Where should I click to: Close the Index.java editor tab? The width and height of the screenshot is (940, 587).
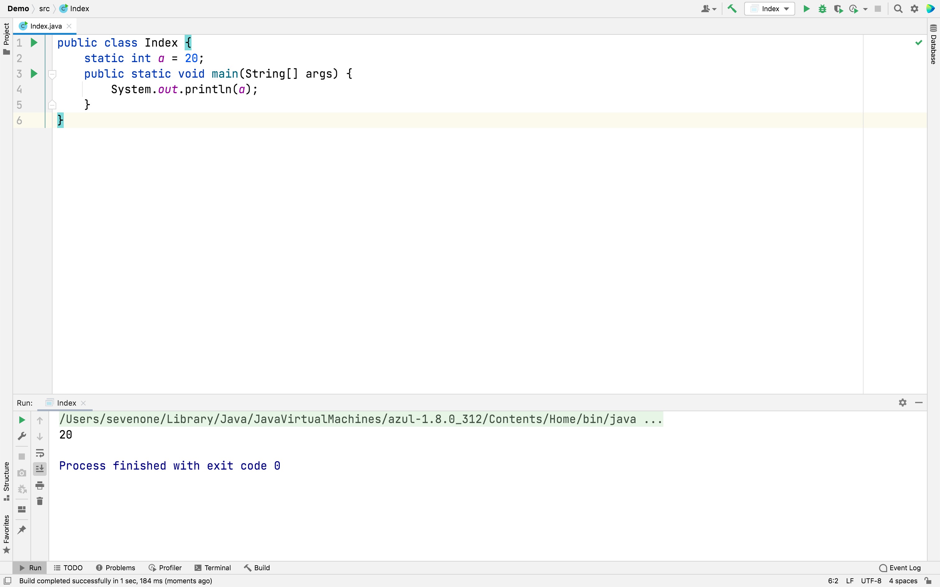[x=69, y=26]
